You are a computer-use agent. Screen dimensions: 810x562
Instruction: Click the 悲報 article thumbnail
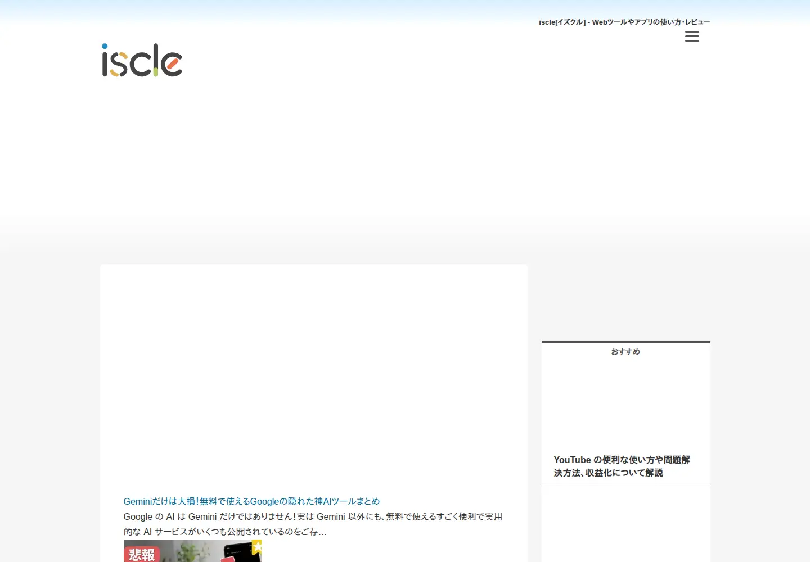point(192,551)
